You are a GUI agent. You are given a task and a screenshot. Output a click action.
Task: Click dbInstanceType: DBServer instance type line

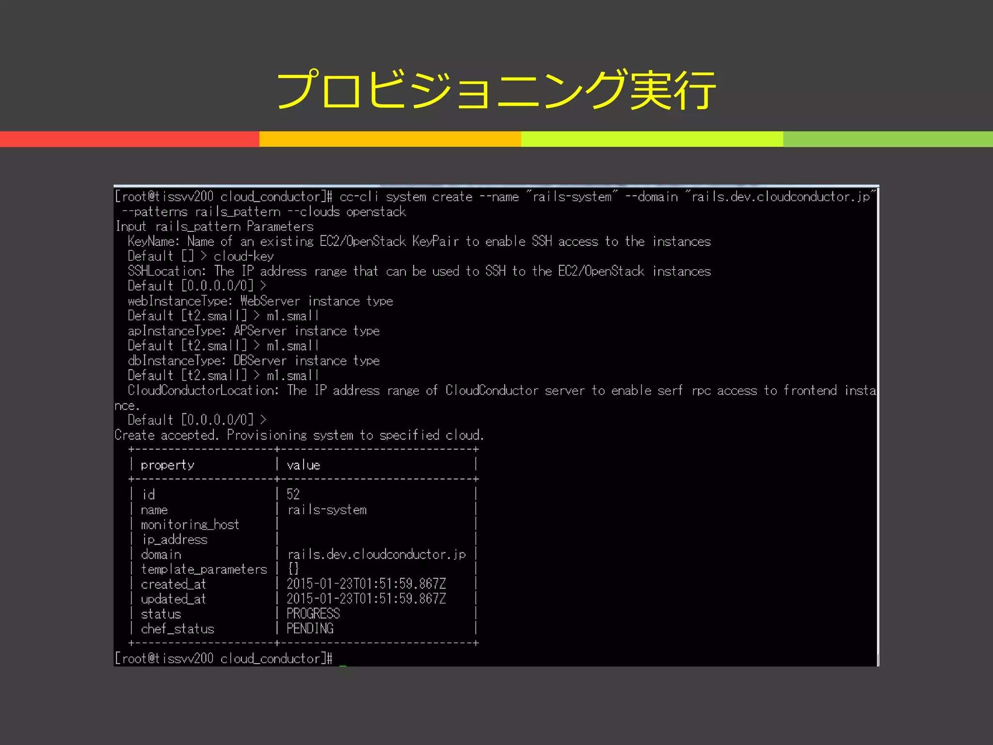(x=254, y=361)
